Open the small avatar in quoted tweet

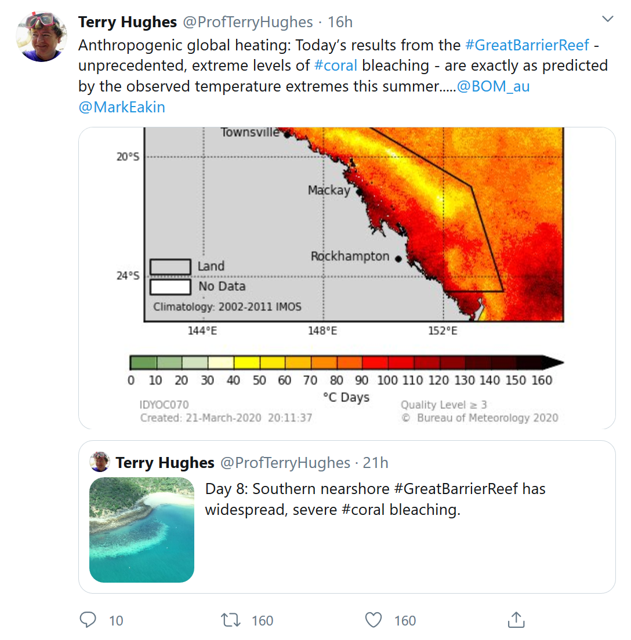point(100,462)
